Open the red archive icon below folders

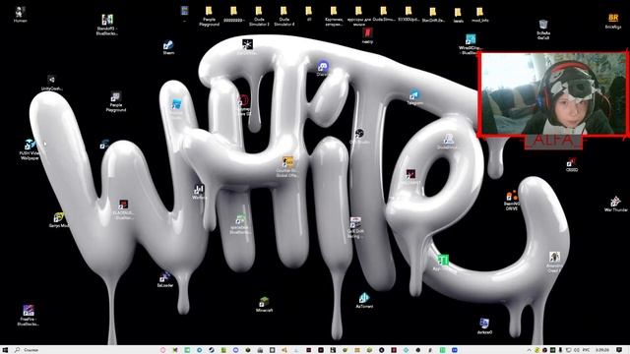(x=367, y=35)
